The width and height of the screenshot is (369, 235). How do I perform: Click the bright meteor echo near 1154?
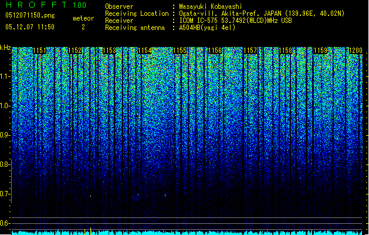(x=165, y=195)
